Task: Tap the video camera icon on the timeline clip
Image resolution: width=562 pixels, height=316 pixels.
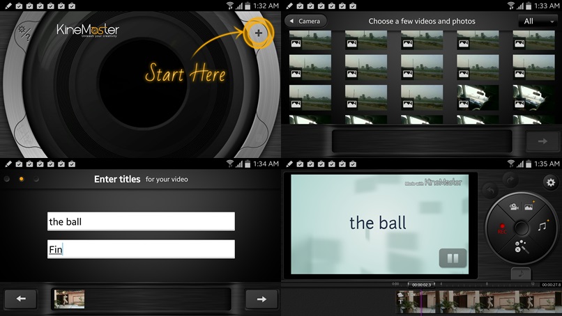Action: coord(401,294)
